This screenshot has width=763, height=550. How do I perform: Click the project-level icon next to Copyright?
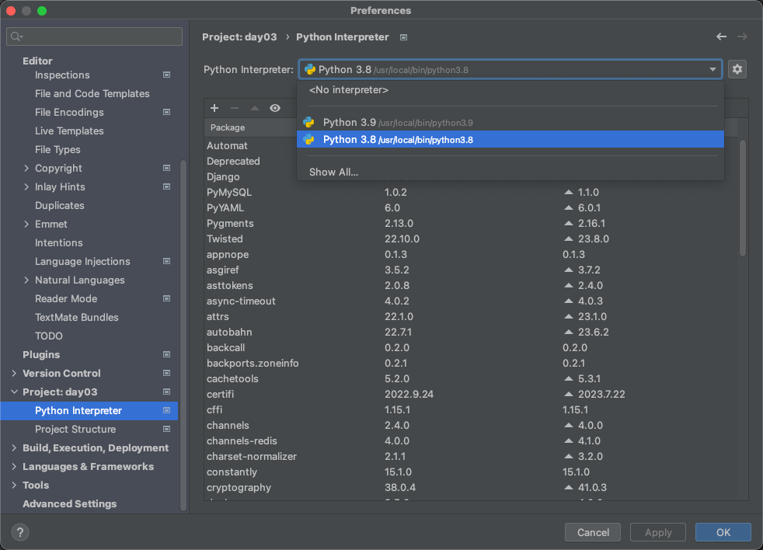pyautogui.click(x=166, y=168)
